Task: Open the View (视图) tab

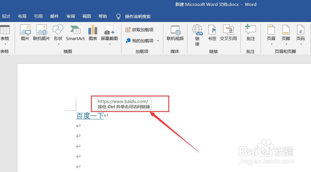Action: (x=87, y=16)
